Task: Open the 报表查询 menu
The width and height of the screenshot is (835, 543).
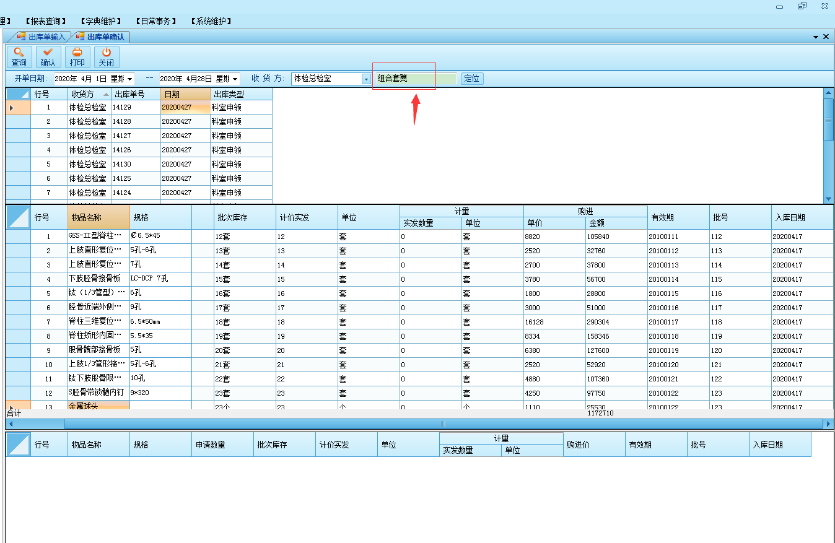Action: coord(46,21)
